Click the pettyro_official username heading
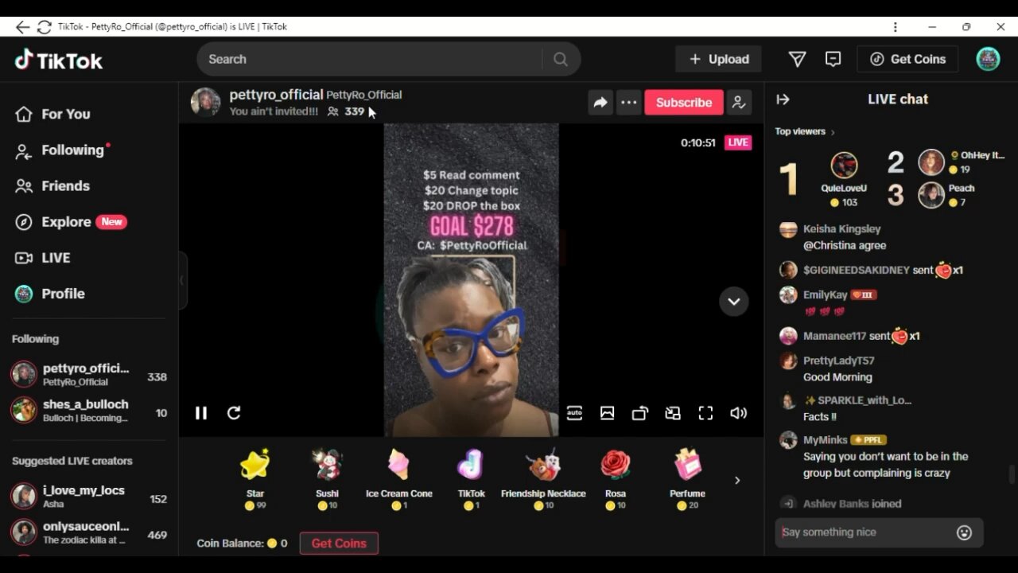The image size is (1018, 573). 276,95
